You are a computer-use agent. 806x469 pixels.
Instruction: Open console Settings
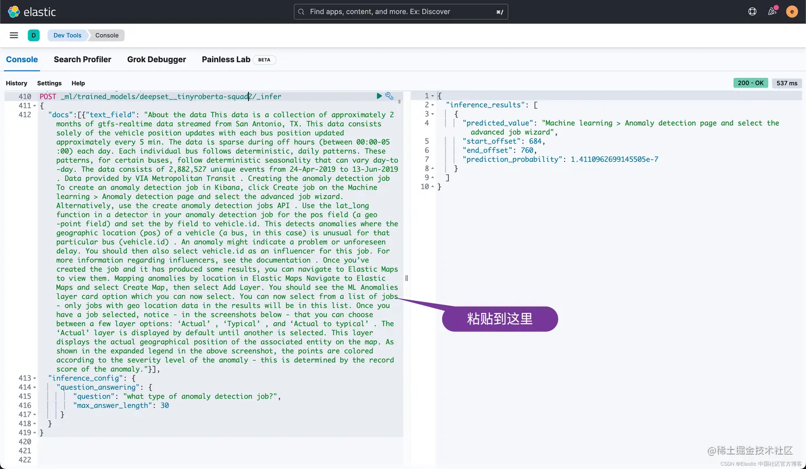click(x=49, y=83)
